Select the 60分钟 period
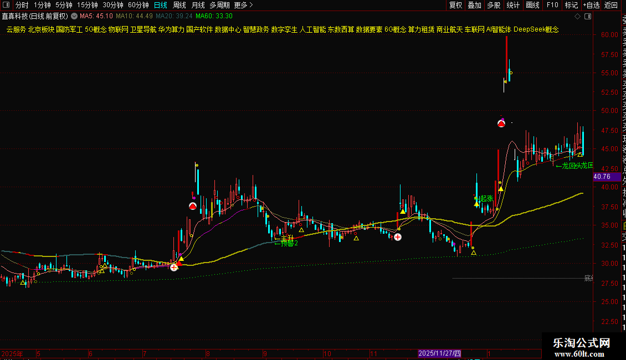The image size is (626, 360). [x=138, y=5]
